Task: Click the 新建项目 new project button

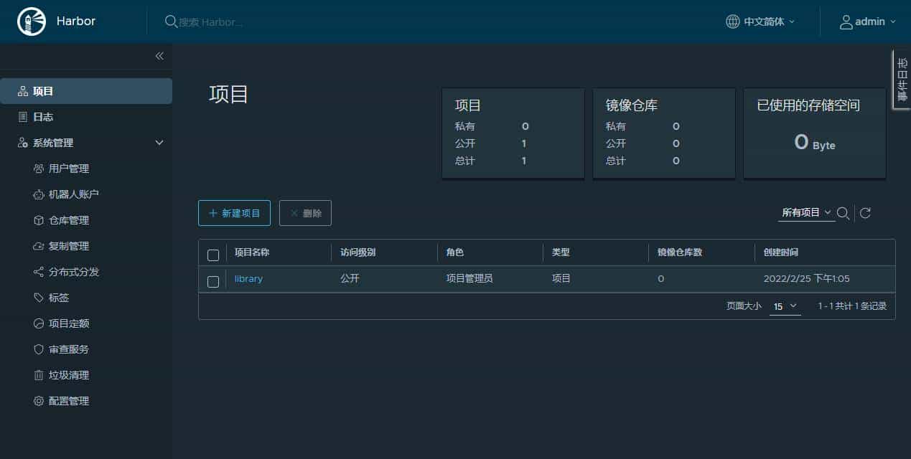Action: tap(234, 212)
